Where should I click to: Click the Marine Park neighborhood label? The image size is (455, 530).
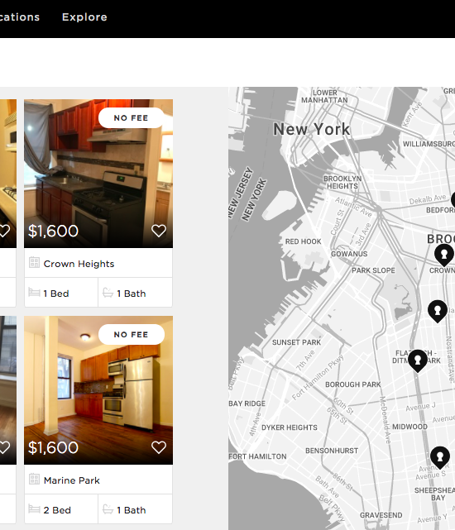pos(72,480)
